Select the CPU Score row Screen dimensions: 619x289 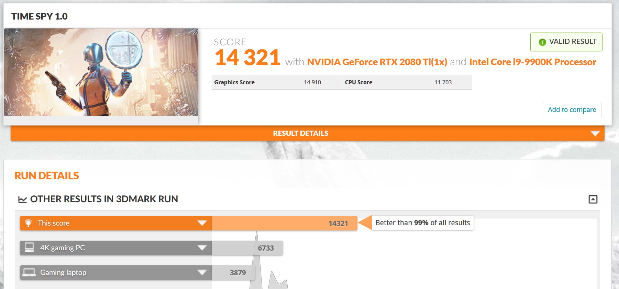point(407,82)
